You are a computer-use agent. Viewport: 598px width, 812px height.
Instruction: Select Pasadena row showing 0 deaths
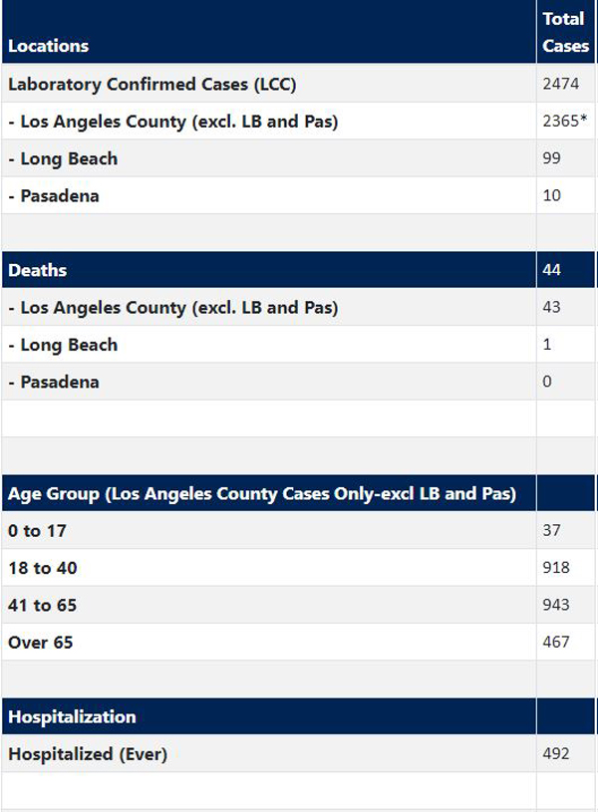pos(299,382)
